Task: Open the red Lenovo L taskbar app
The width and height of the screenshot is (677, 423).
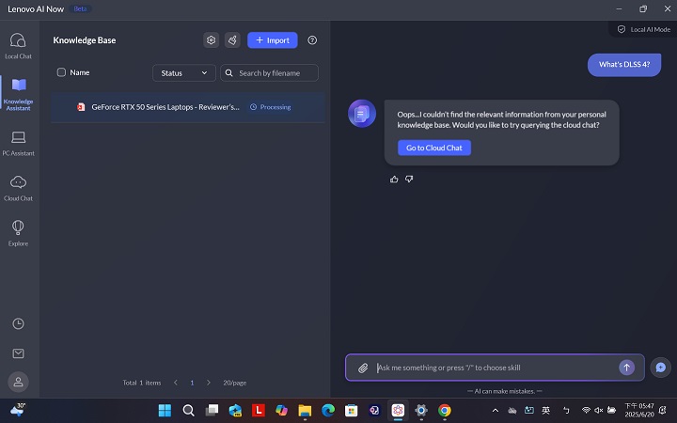Action: click(x=259, y=411)
